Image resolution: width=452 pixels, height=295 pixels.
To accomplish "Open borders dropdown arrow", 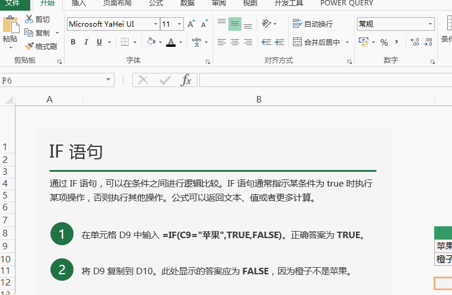I will pos(135,43).
